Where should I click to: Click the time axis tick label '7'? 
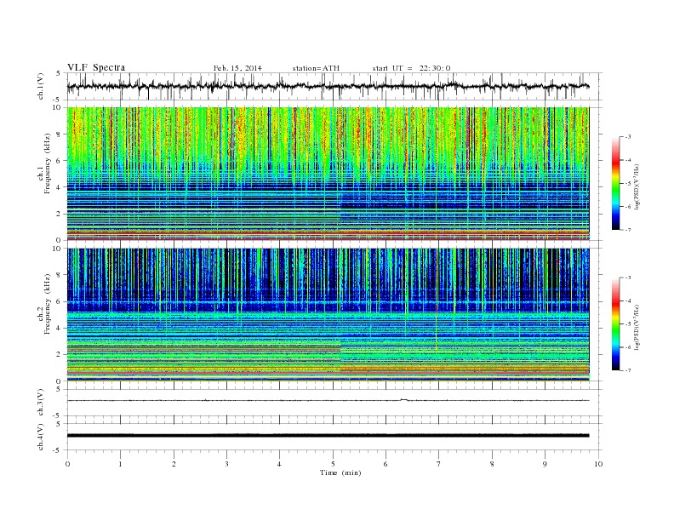[x=439, y=464]
